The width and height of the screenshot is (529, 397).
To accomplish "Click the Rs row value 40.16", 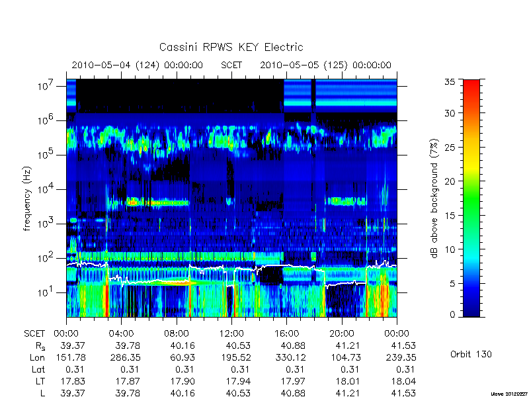I will tap(183, 345).
